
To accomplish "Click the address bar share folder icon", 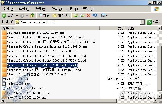I will (17, 22).
